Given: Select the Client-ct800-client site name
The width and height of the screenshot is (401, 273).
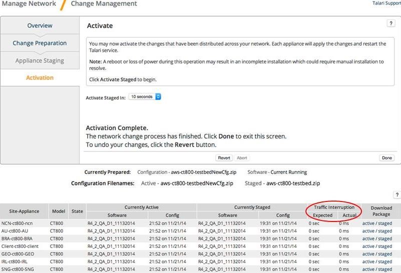Looking at the screenshot, I should click(x=20, y=246).
